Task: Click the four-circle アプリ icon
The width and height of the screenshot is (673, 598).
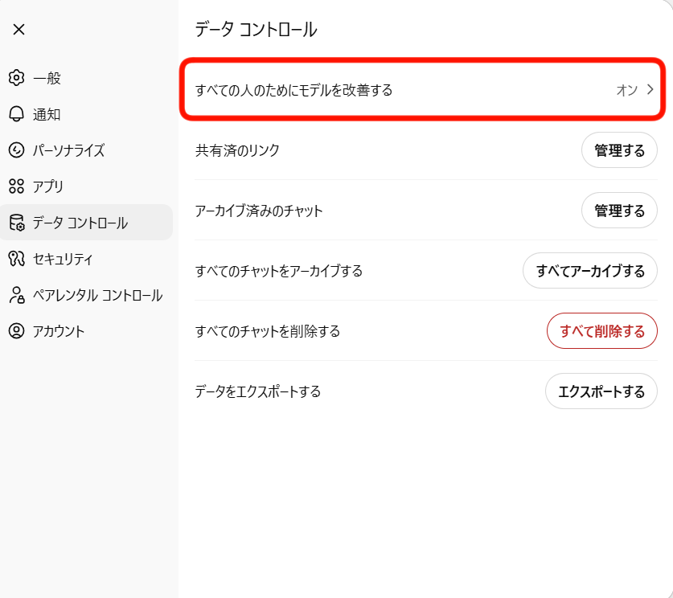Action: [16, 186]
